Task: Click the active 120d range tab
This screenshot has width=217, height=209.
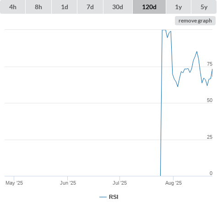Action: (149, 7)
